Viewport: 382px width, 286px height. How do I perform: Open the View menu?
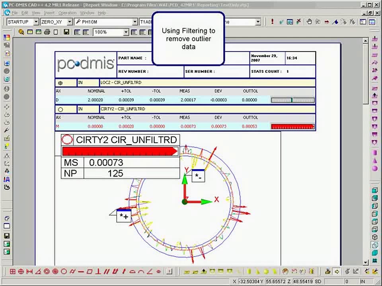[x=36, y=13]
